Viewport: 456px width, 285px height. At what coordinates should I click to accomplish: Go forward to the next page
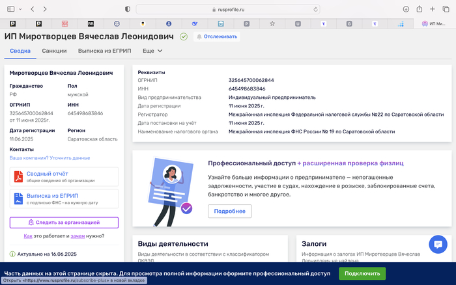[45, 9]
